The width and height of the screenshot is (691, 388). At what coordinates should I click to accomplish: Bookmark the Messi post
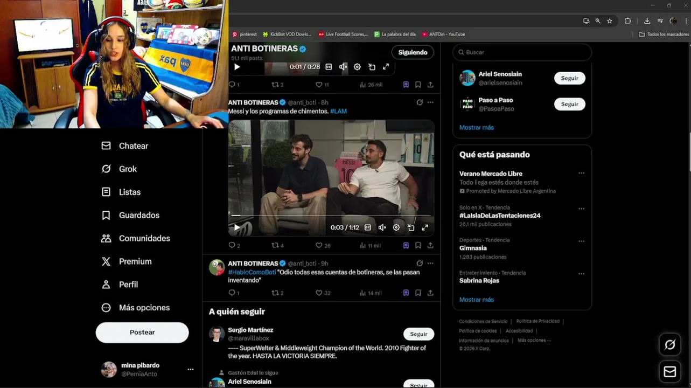click(x=418, y=245)
